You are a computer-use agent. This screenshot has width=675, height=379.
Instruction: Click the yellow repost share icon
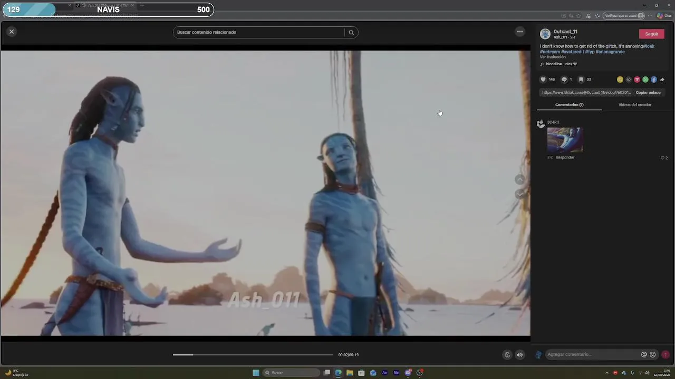click(620, 79)
